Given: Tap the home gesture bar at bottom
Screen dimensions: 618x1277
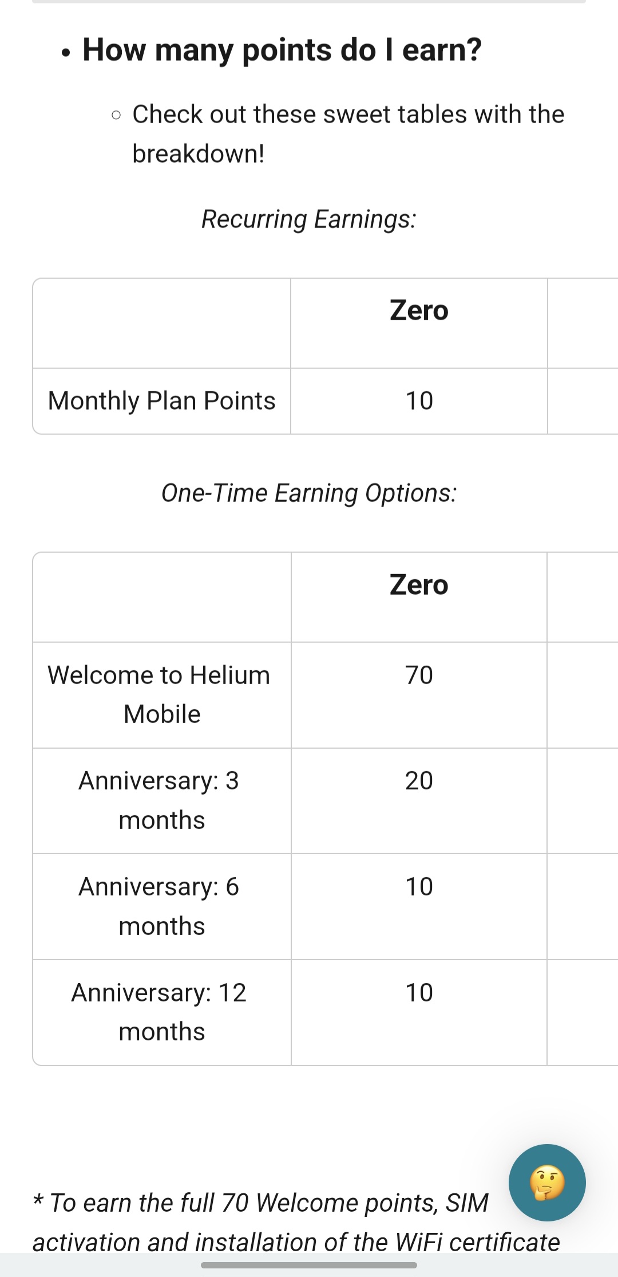Looking at the screenshot, I should (x=309, y=1264).
